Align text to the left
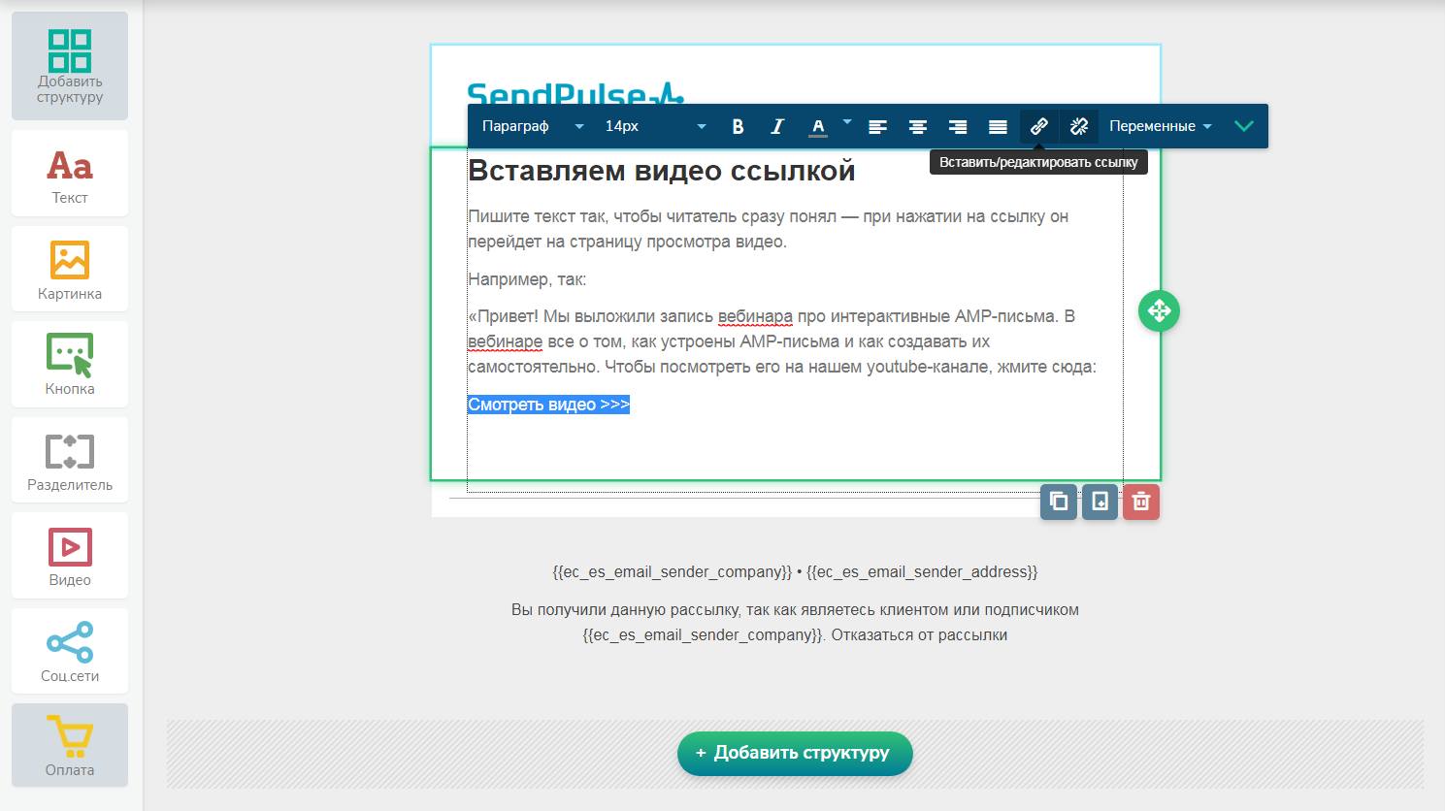 pos(877,126)
